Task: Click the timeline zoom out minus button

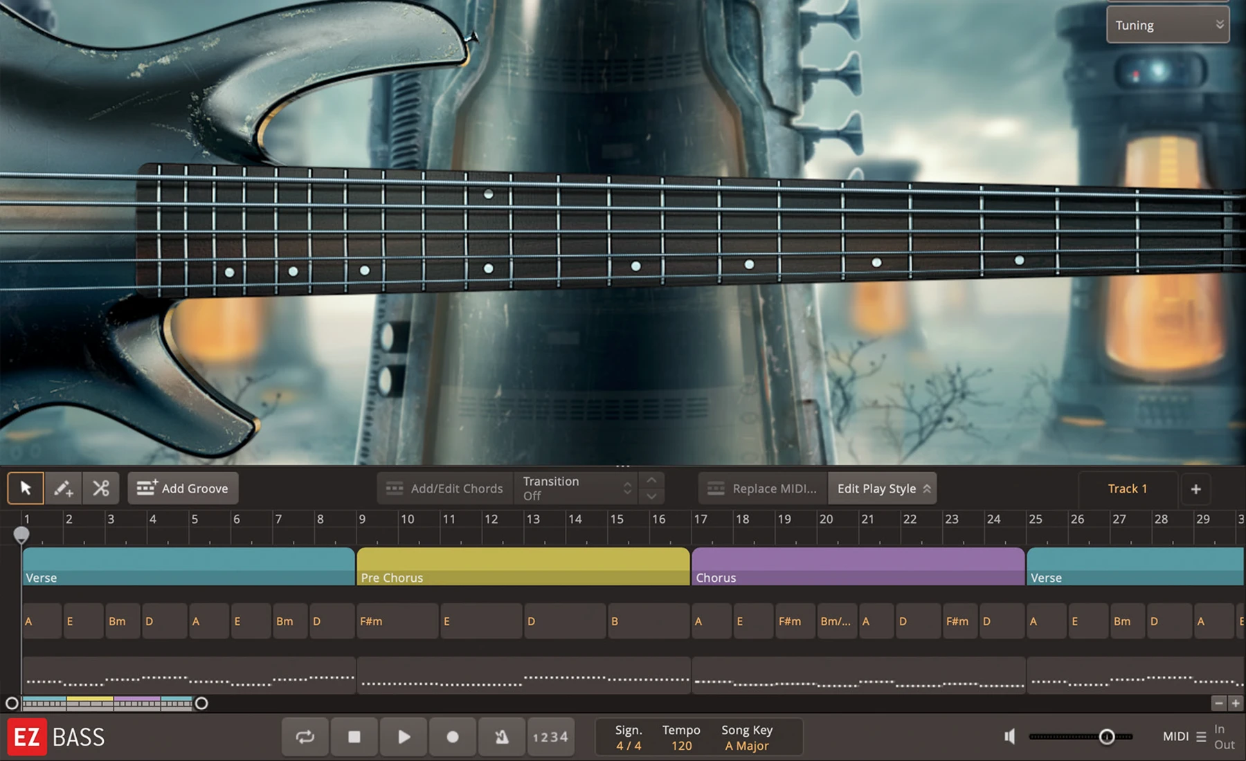Action: pos(1219,703)
